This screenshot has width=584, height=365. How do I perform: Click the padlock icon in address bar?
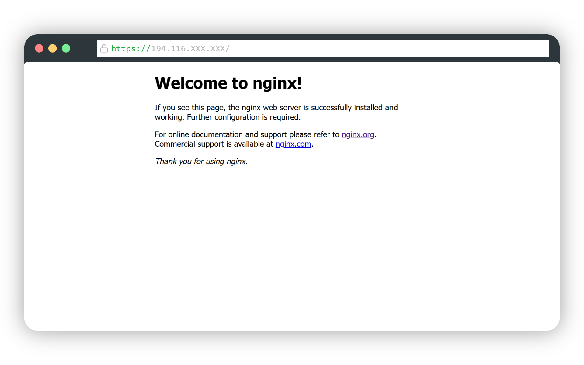pos(104,48)
